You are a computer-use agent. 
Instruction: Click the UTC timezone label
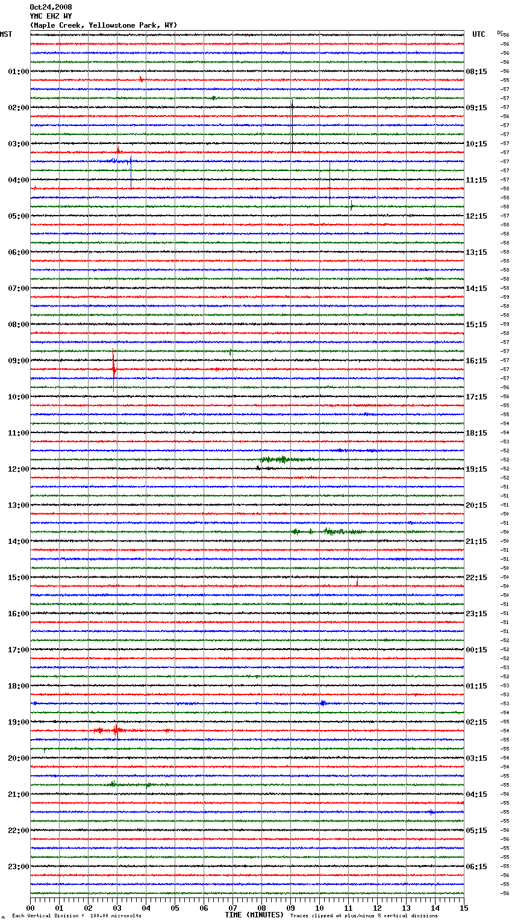pos(479,34)
